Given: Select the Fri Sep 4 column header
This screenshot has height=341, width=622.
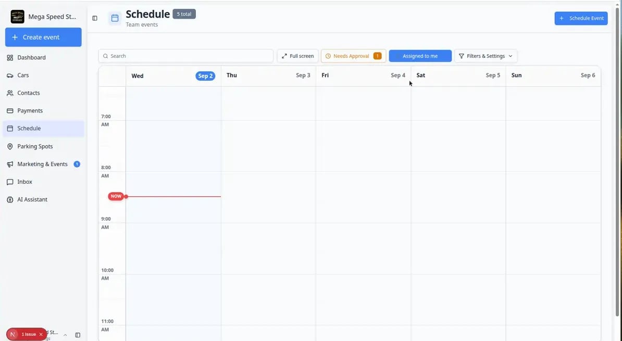Looking at the screenshot, I should click(x=364, y=75).
